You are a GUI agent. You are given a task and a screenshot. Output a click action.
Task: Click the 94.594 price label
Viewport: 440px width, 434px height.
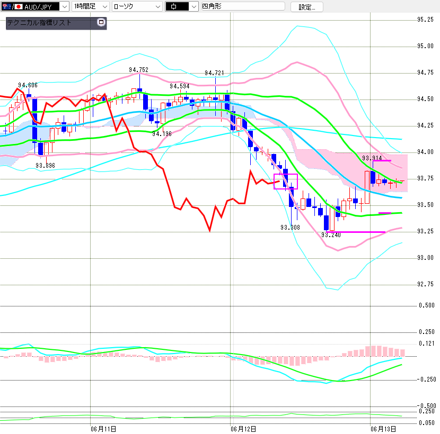click(180, 86)
